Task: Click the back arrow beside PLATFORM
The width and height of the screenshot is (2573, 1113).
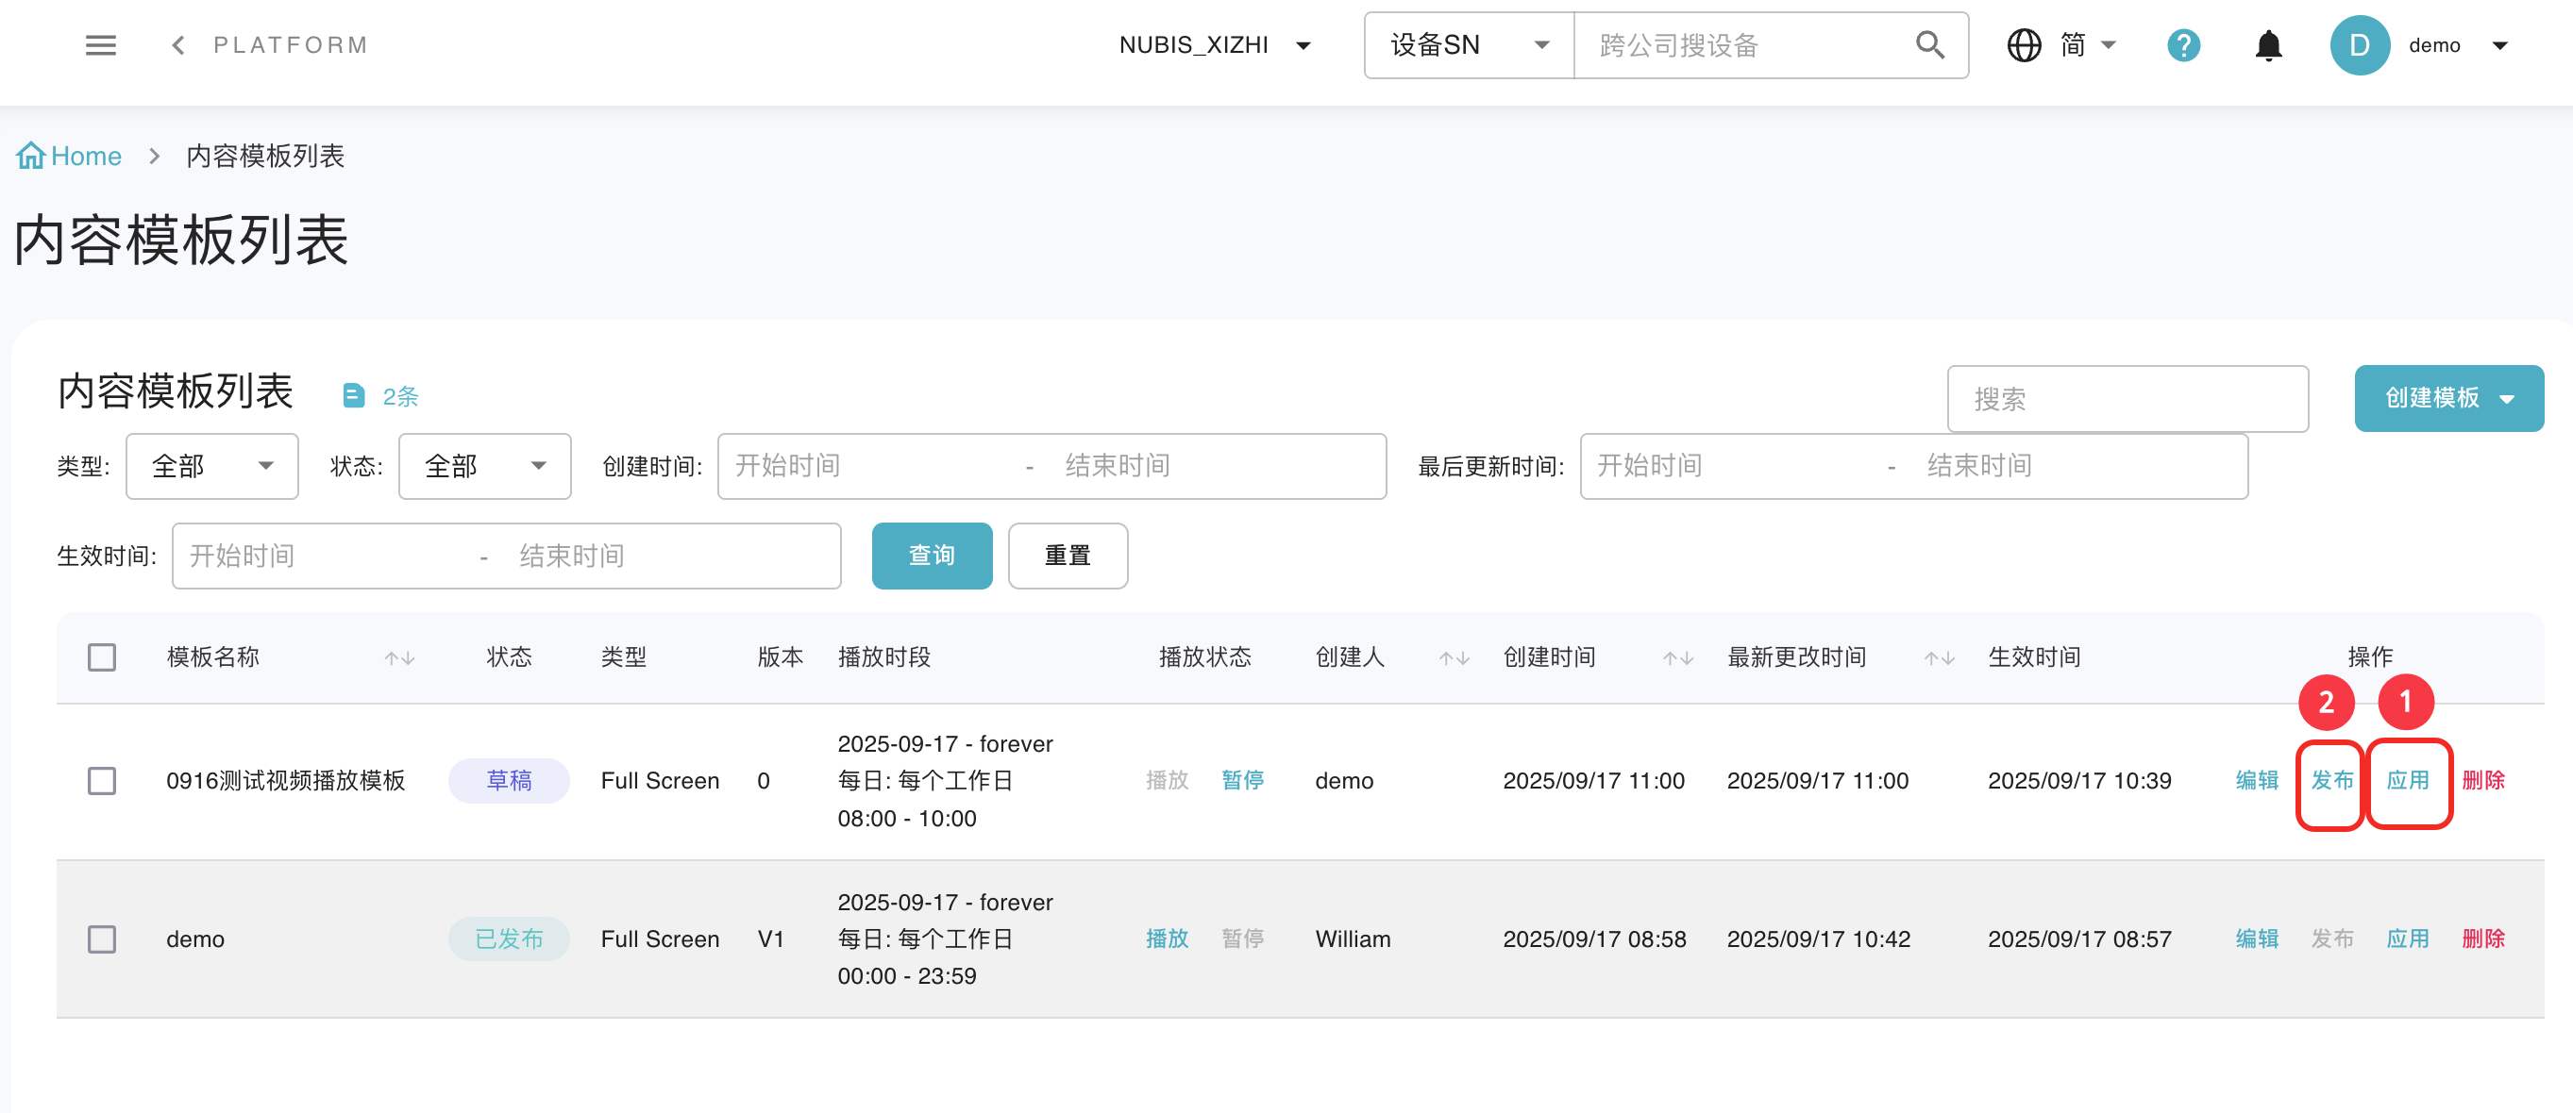Action: click(x=177, y=45)
